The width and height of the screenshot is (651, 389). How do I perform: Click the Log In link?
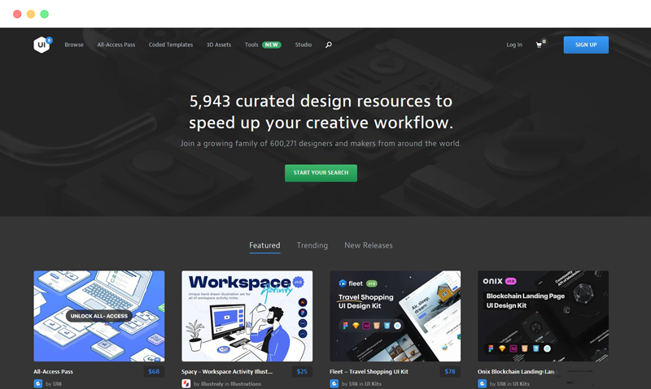[x=514, y=45]
